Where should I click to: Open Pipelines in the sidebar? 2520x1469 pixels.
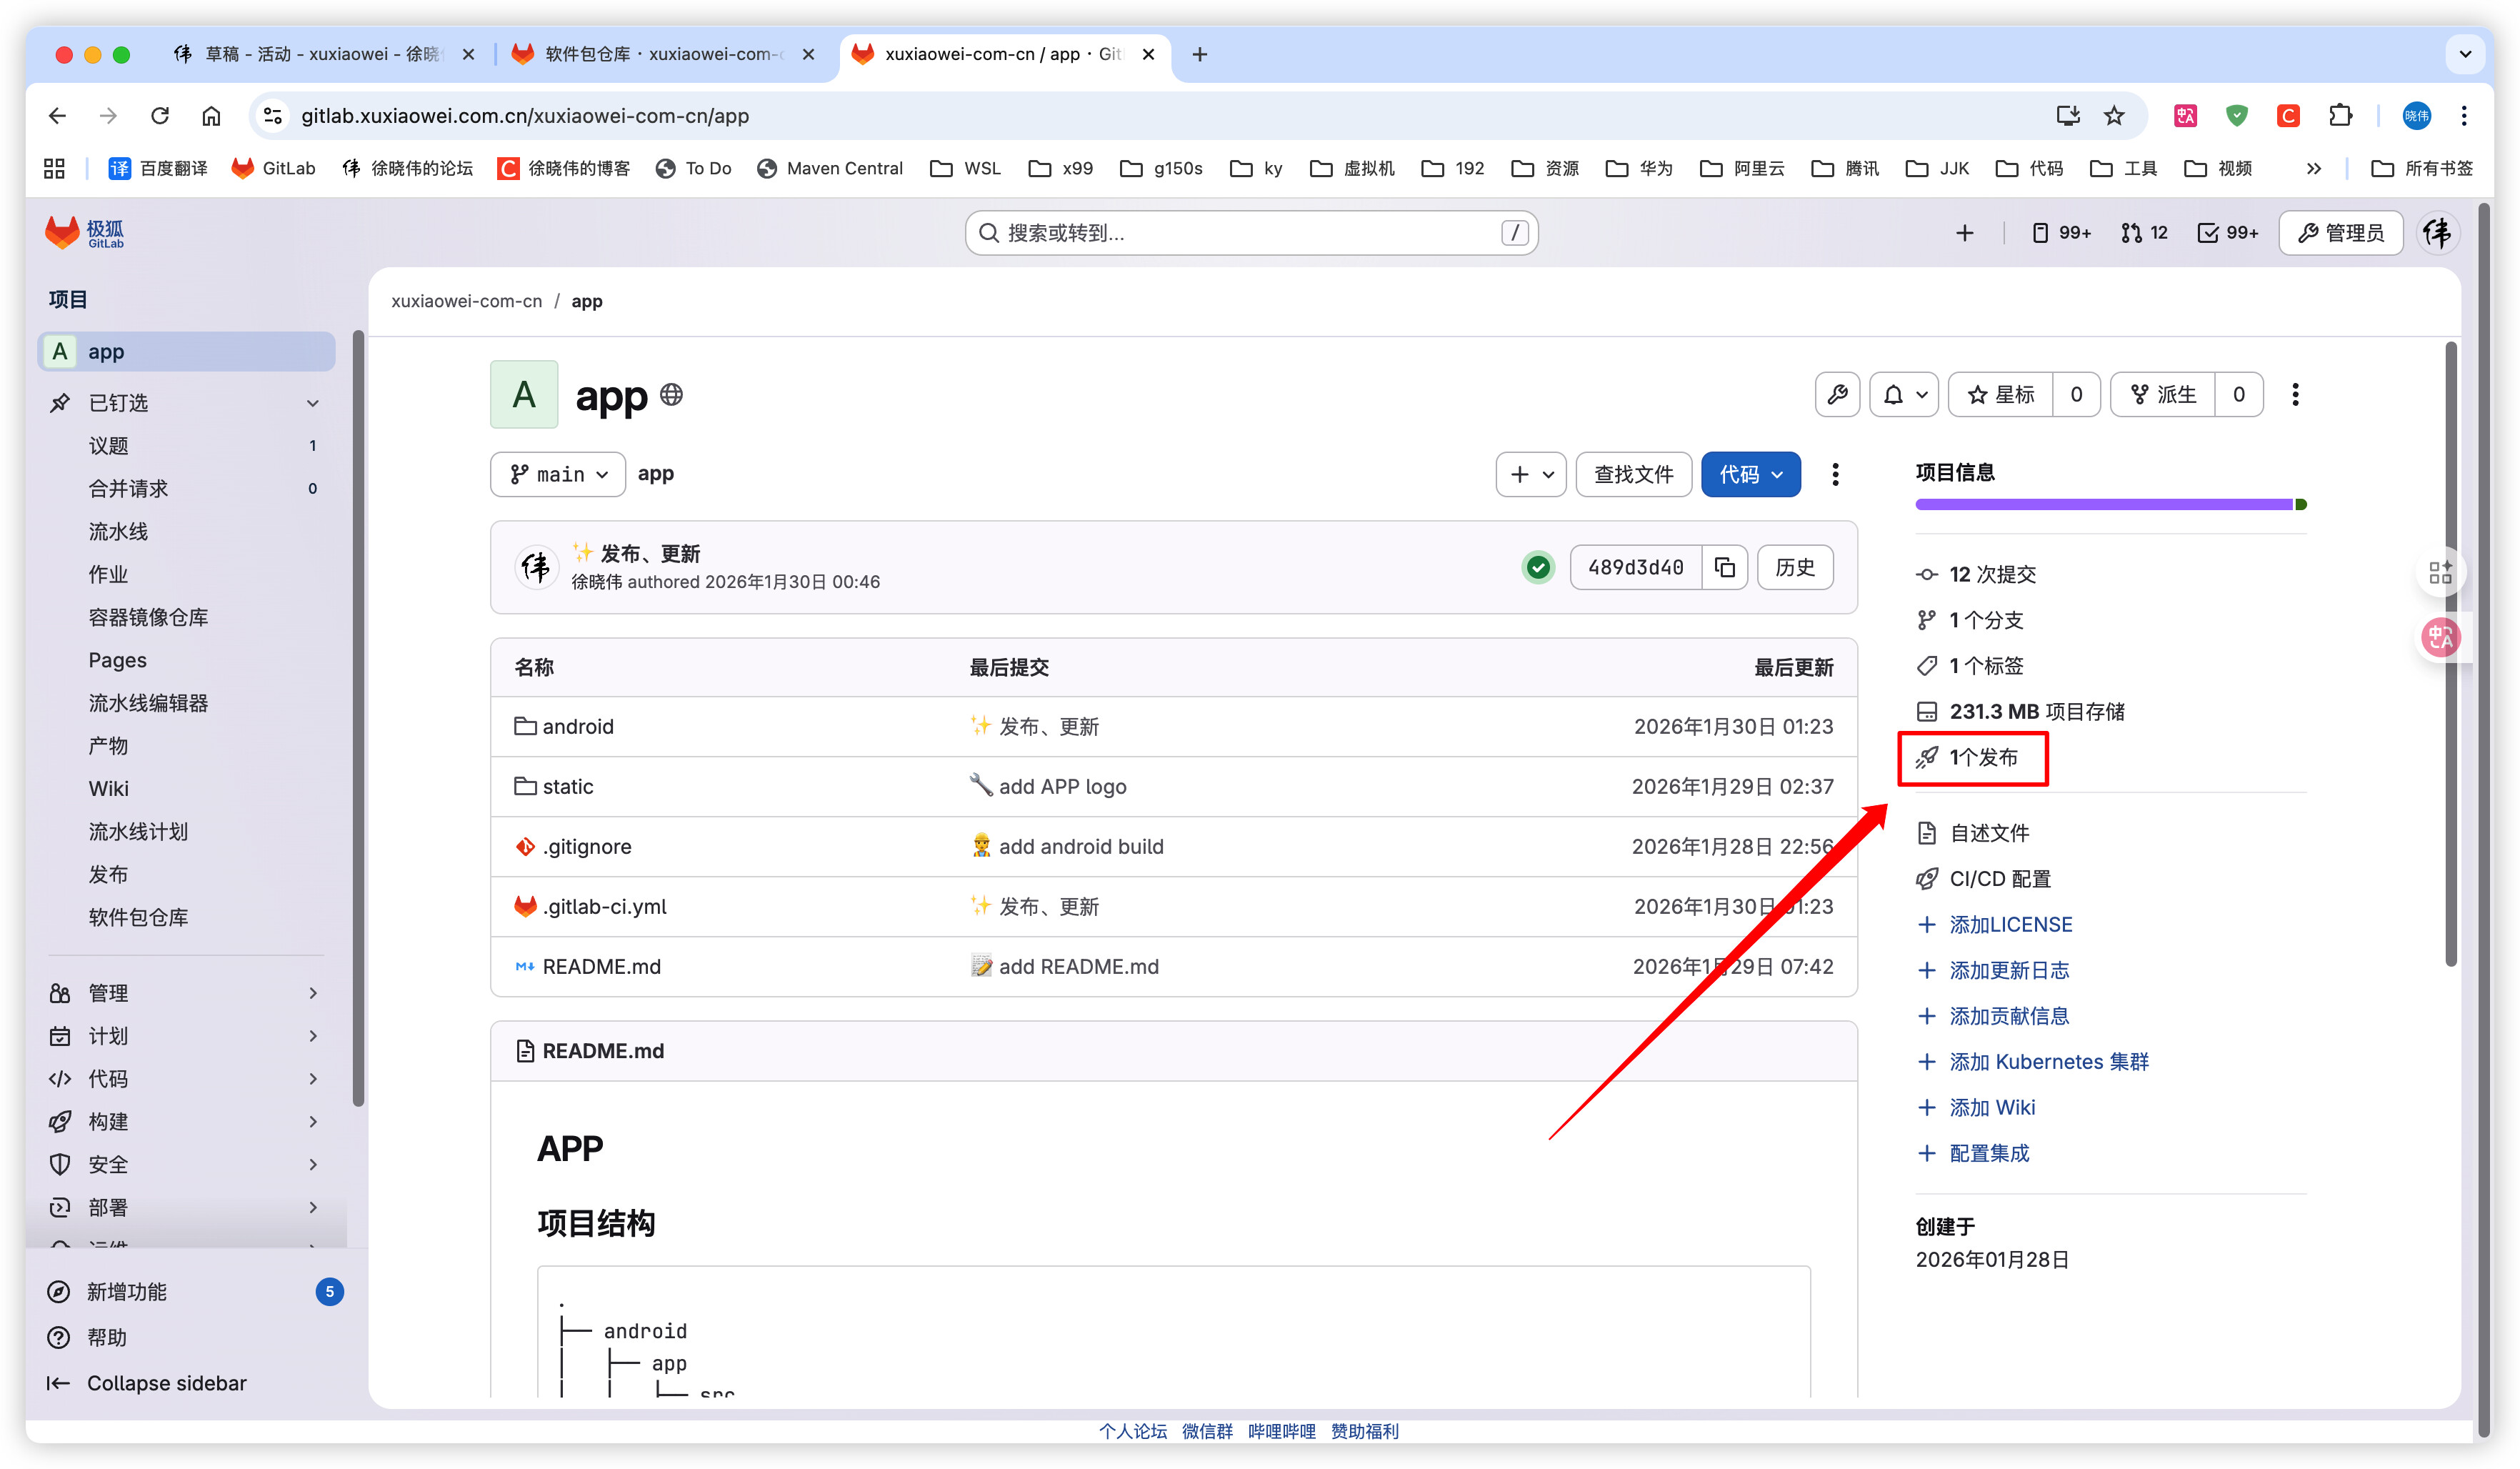[x=118, y=531]
